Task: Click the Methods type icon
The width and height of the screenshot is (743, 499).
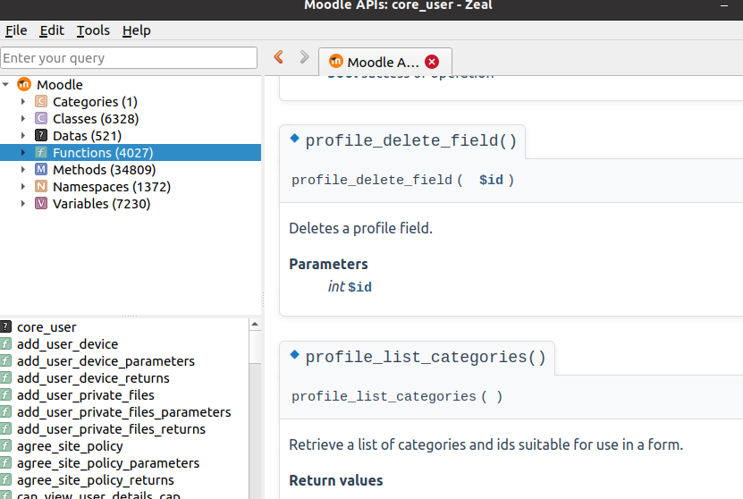Action: (x=41, y=170)
